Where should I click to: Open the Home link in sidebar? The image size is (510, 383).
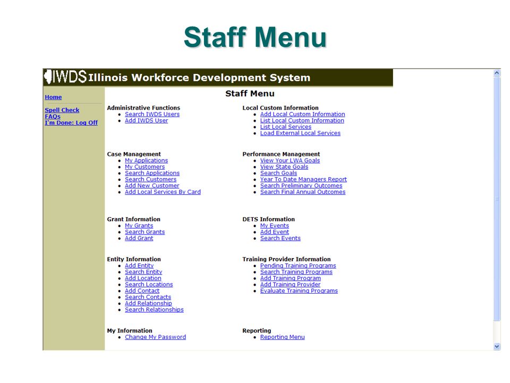[x=53, y=97]
